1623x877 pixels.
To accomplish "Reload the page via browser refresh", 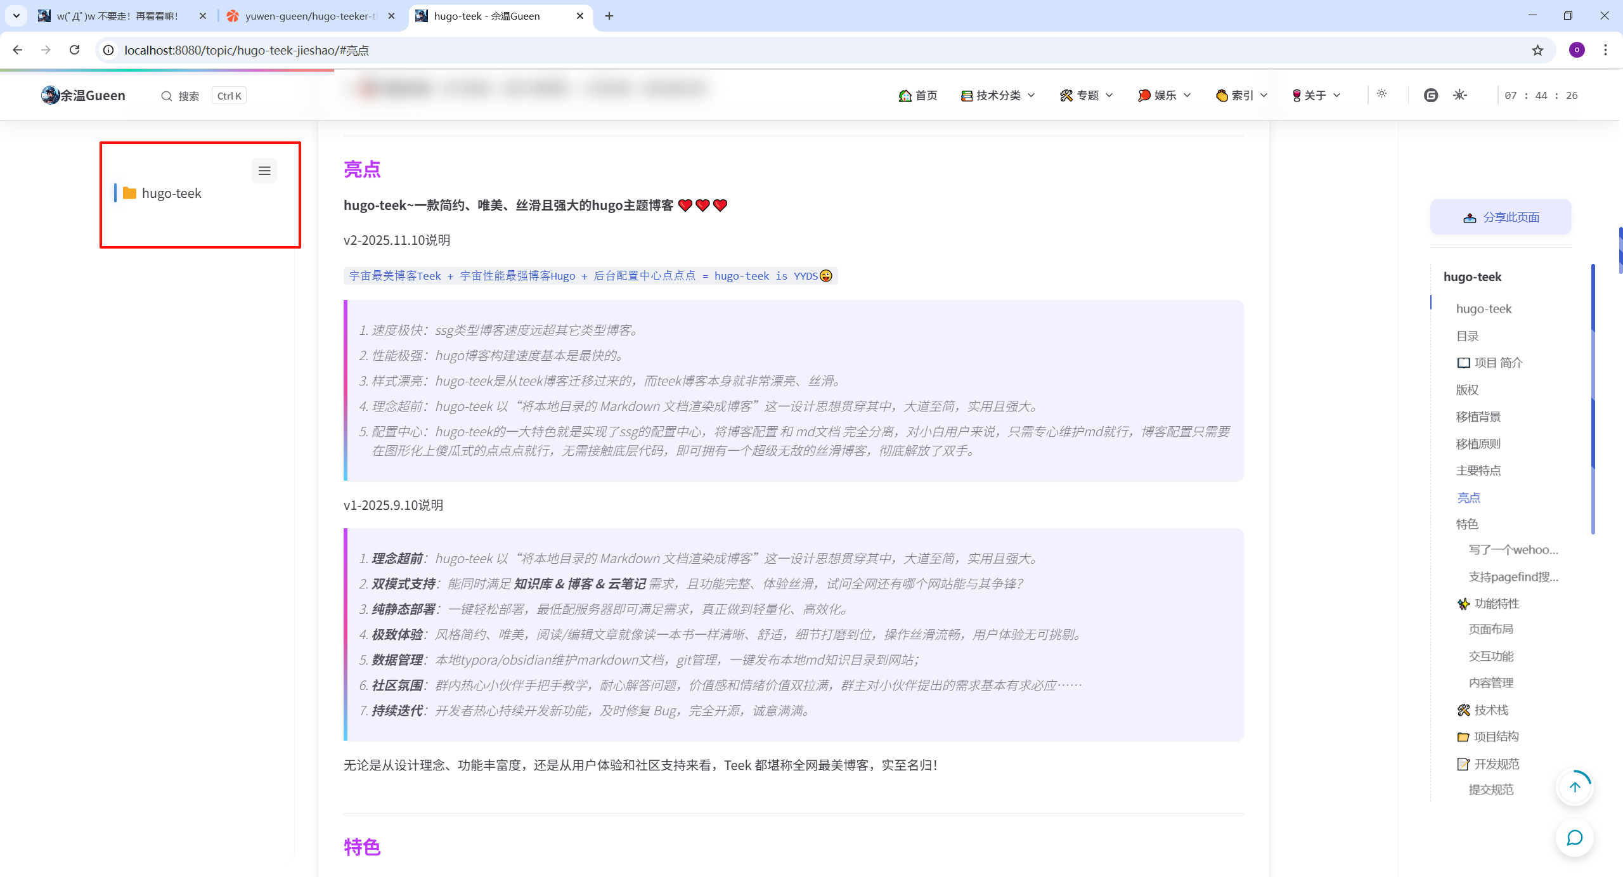I will point(75,50).
